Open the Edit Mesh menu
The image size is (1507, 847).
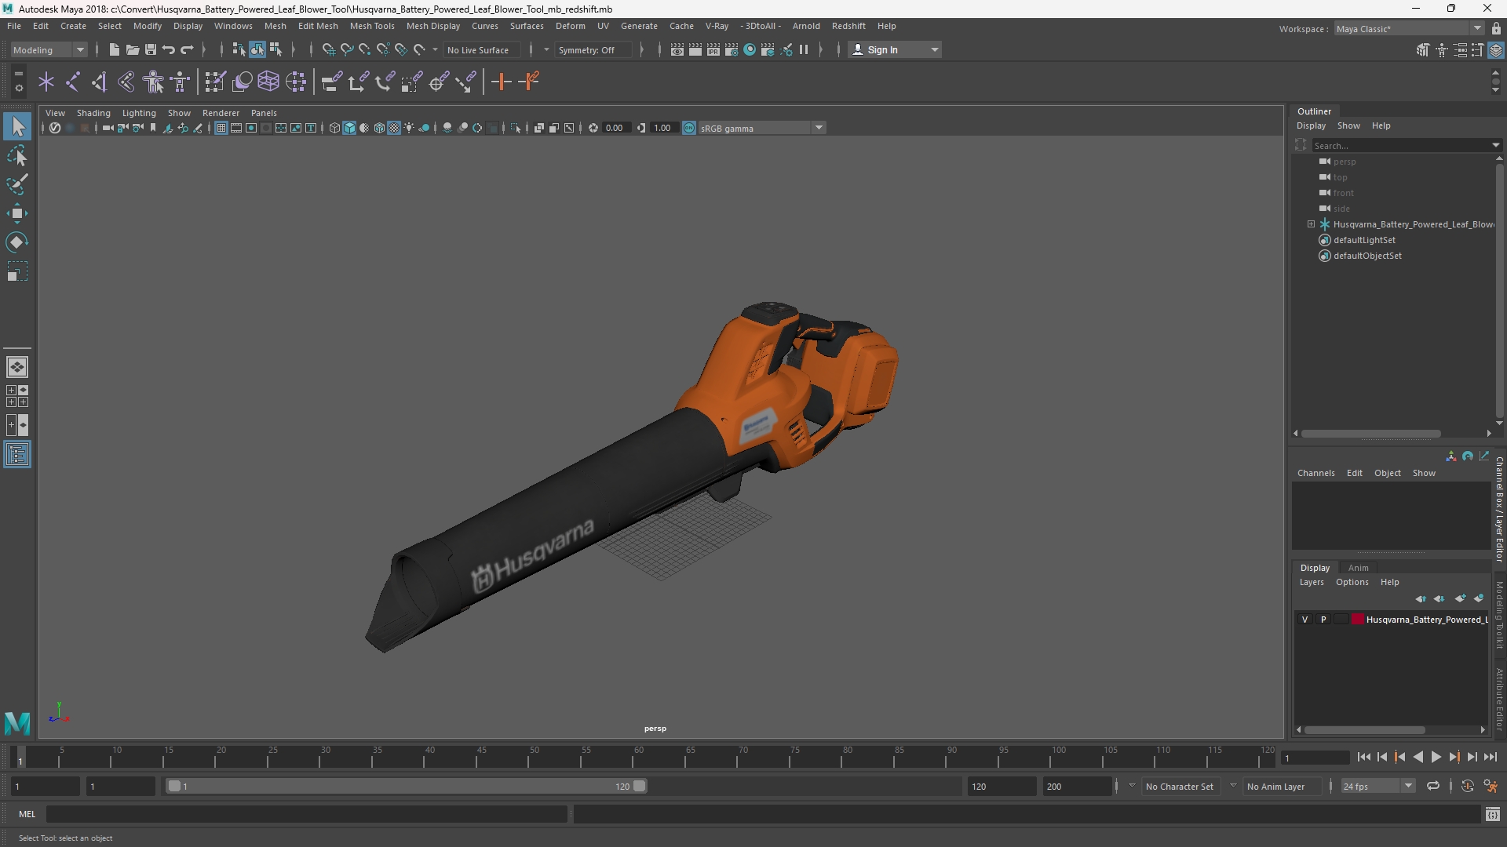318,26
